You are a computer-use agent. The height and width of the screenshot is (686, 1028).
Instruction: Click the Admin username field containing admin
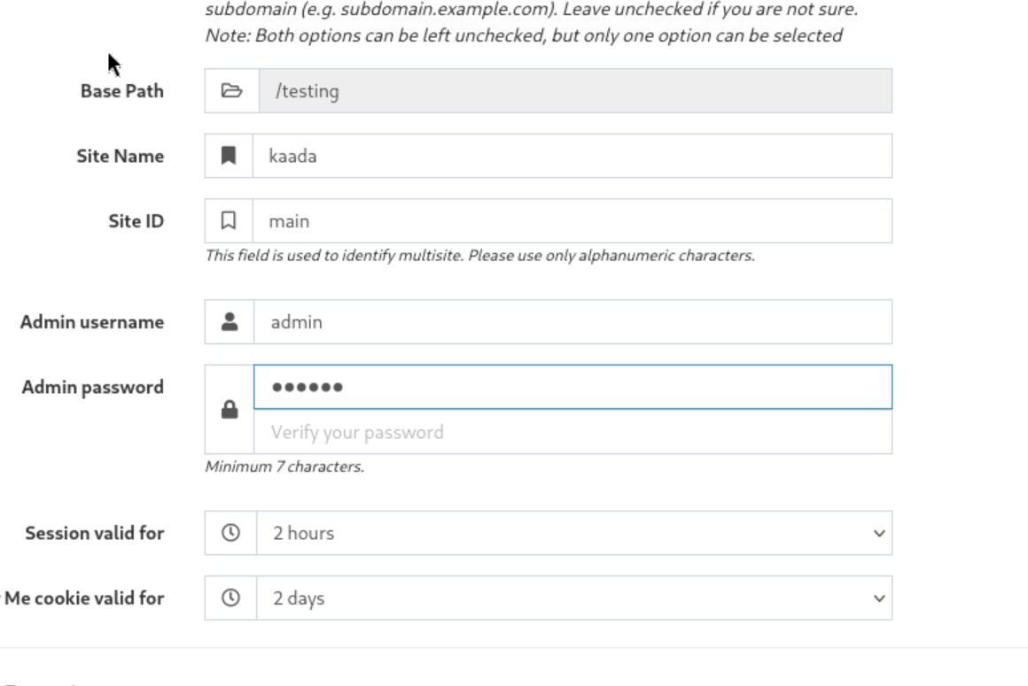[x=572, y=321]
